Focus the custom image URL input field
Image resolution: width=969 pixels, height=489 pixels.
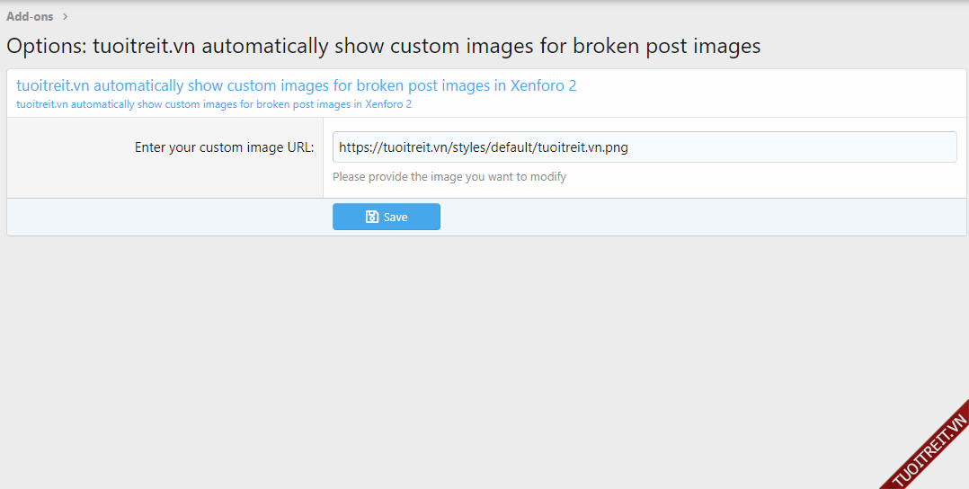pos(644,147)
